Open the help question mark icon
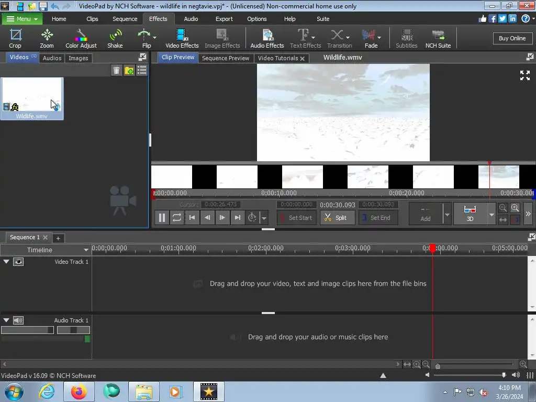Viewport: 536px width, 402px height. pos(526,18)
